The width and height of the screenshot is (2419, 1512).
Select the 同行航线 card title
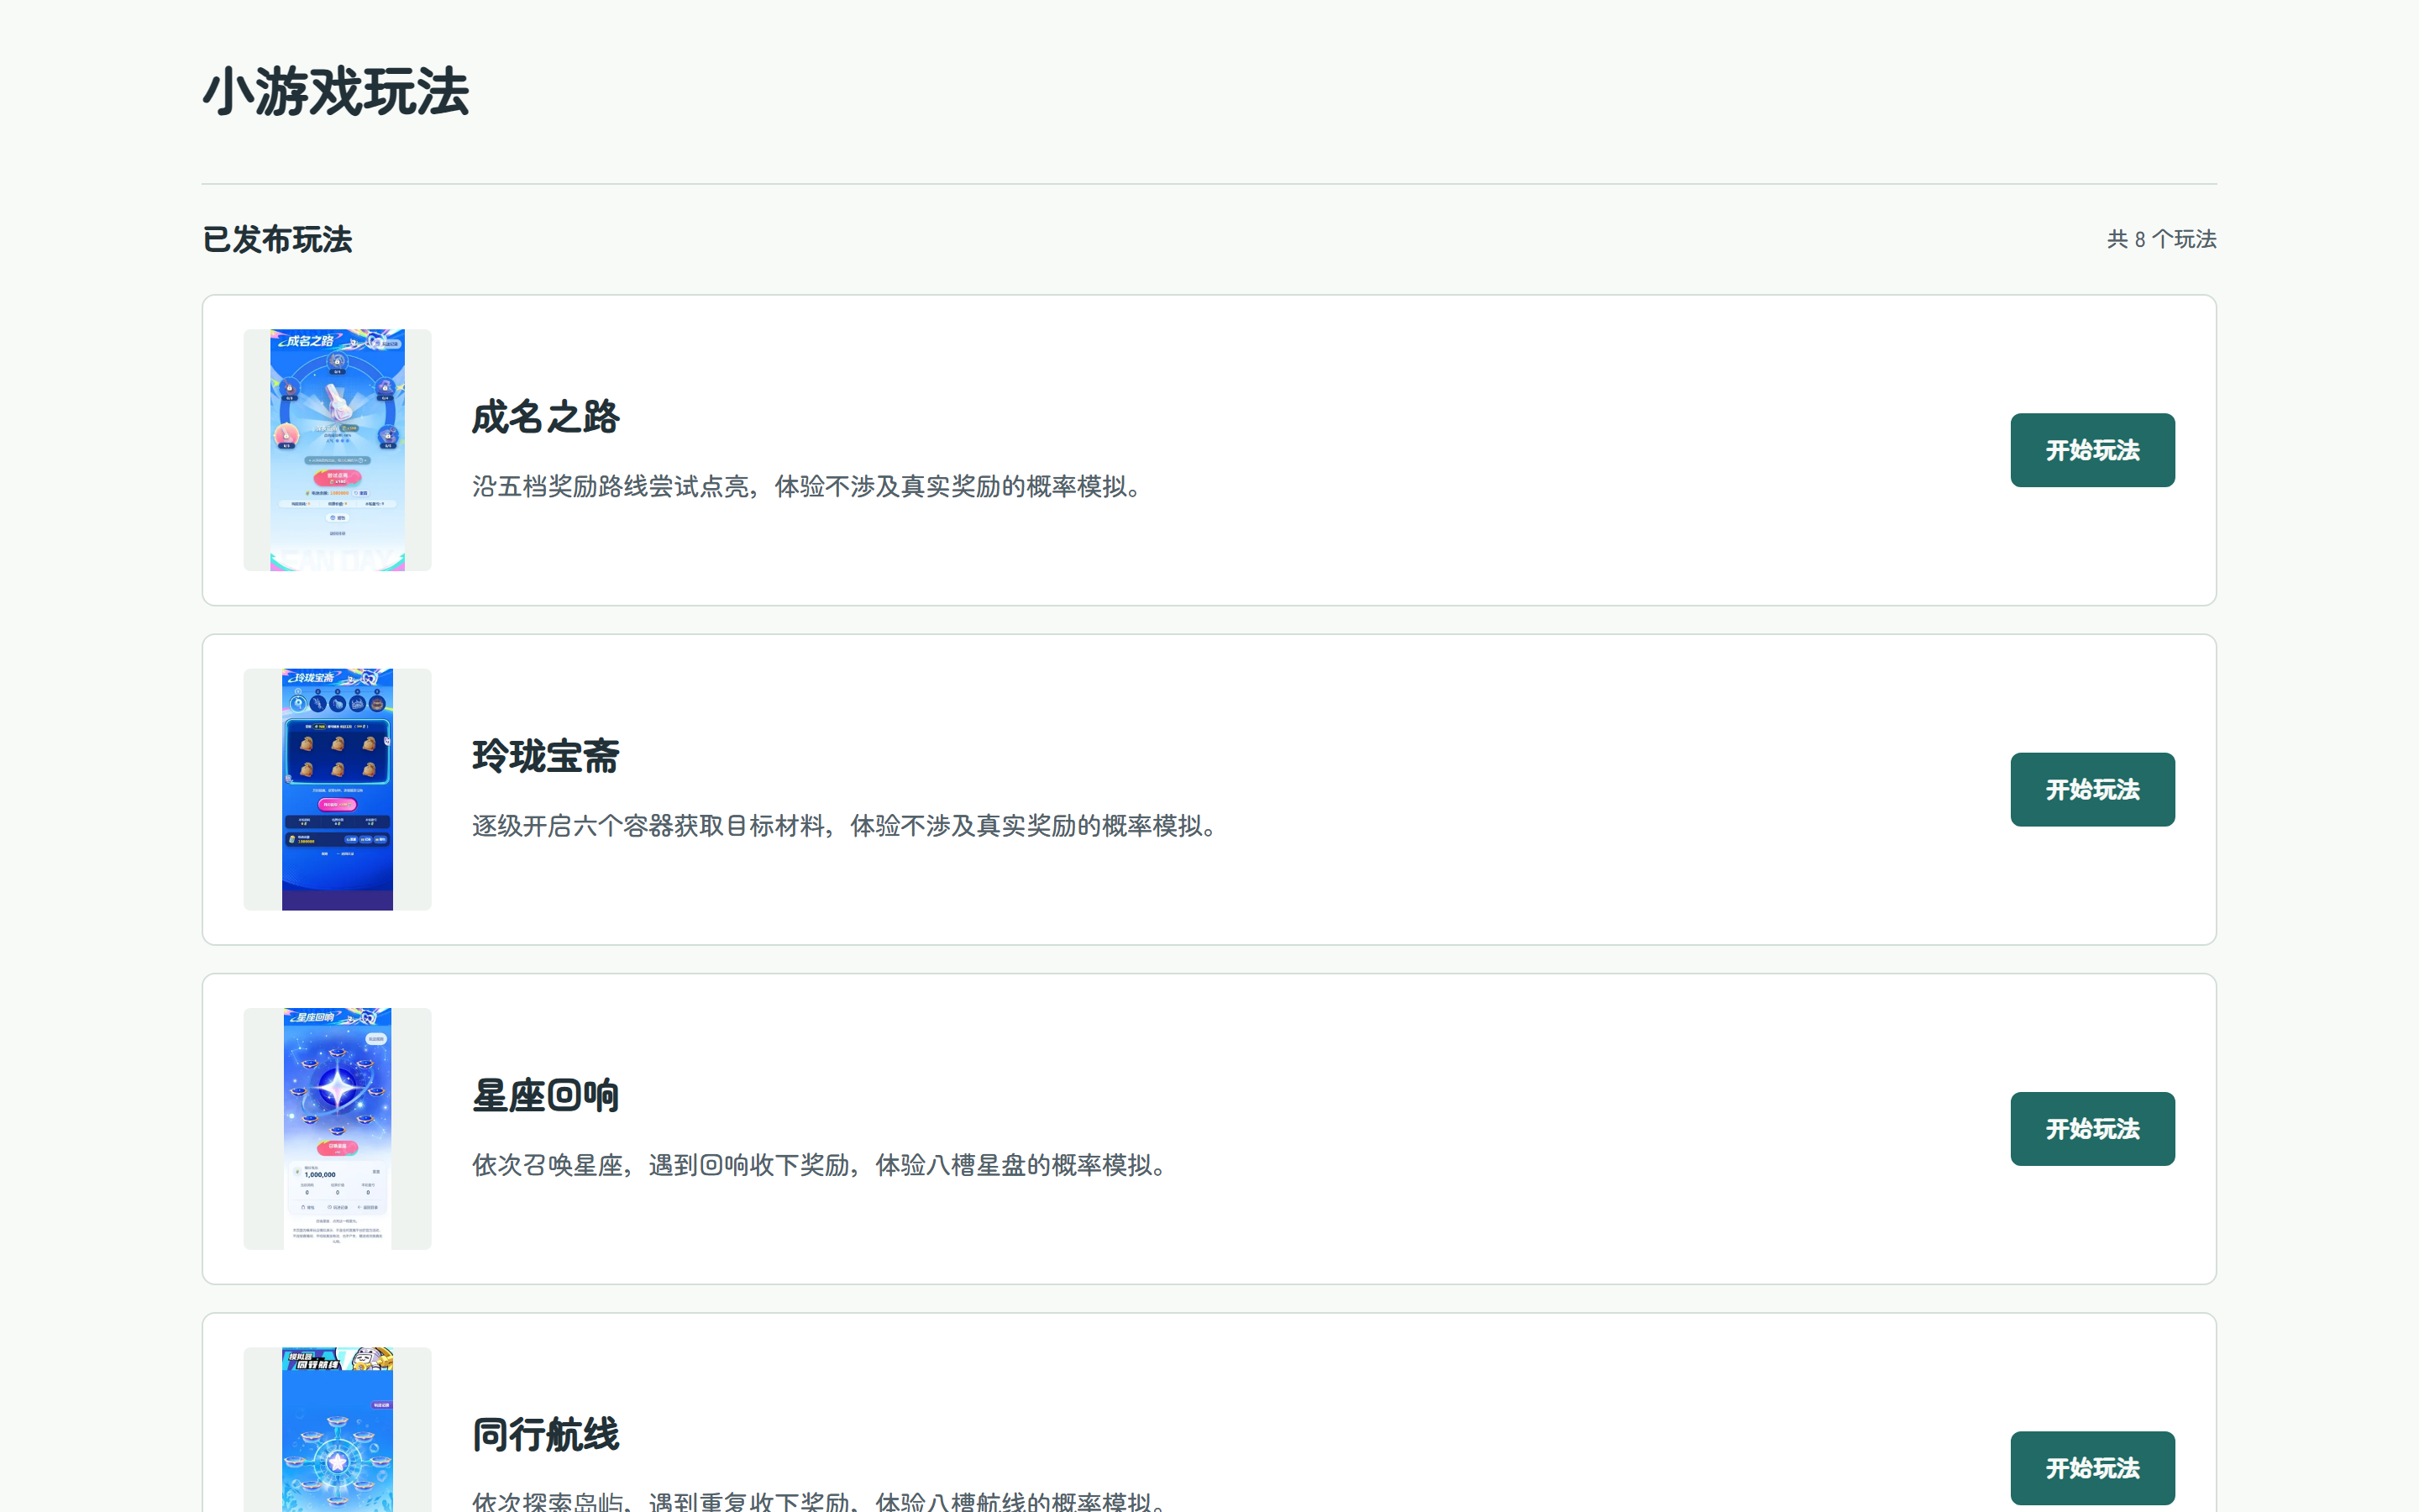click(x=546, y=1434)
